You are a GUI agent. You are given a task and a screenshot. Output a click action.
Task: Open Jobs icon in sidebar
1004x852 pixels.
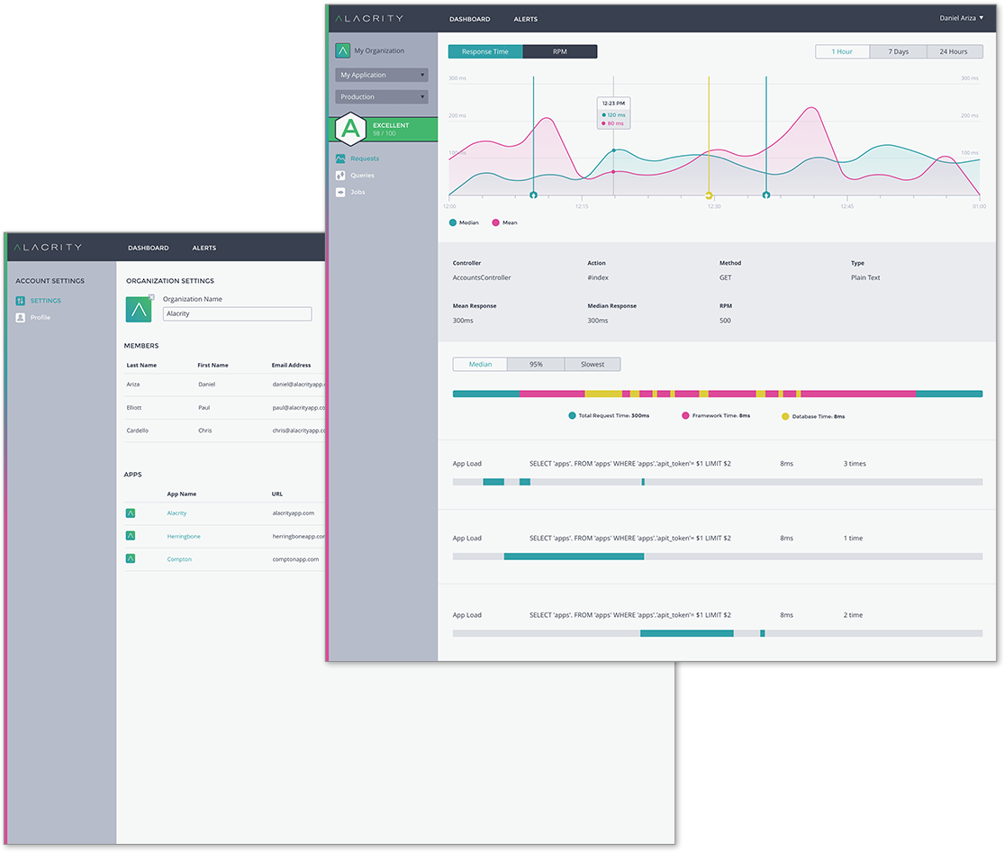(x=340, y=192)
